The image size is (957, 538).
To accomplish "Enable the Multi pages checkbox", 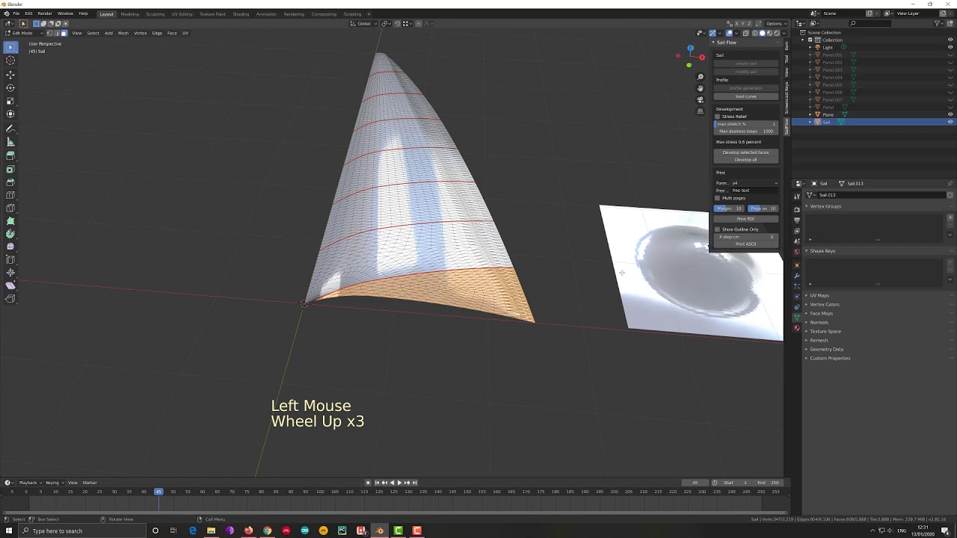I will click(x=718, y=198).
